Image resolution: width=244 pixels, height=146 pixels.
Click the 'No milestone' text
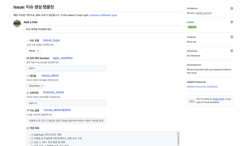coord(194,56)
